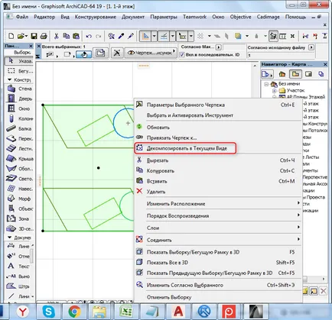Image resolution: width=332 pixels, height=320 pixels.
Task: Select the 3D-сетка (Mesh) tool
Action: tap(19, 229)
